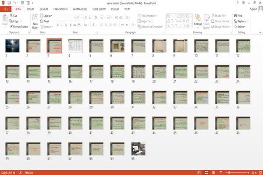Screen dimensions: 263x175
Task: Click zoom out minus button
Action: point(226,172)
